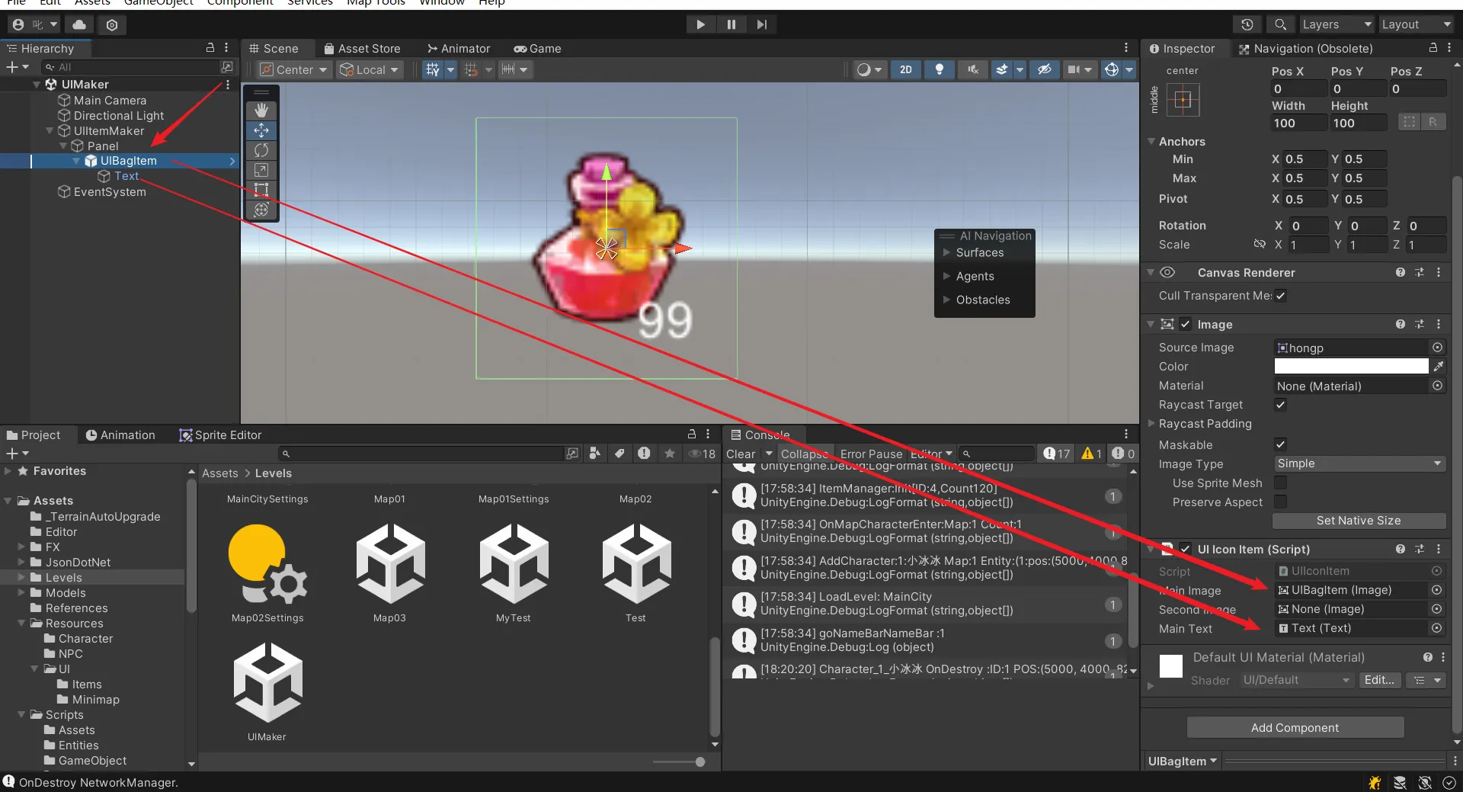
Task: Select the Rotate tool in Scene view
Action: click(261, 150)
